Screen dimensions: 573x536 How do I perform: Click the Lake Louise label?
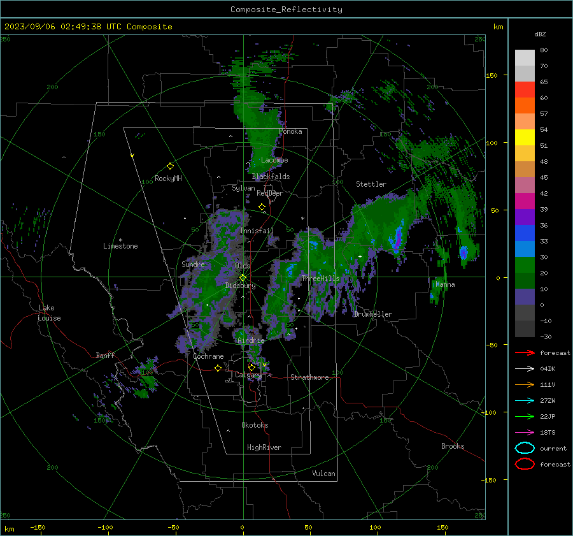pyautogui.click(x=49, y=313)
